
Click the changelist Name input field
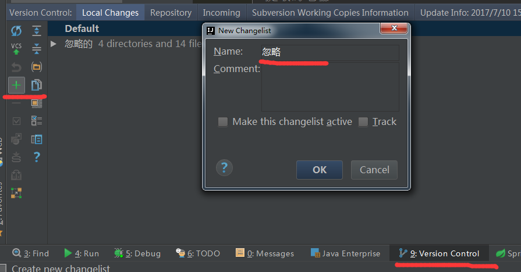[x=330, y=52]
